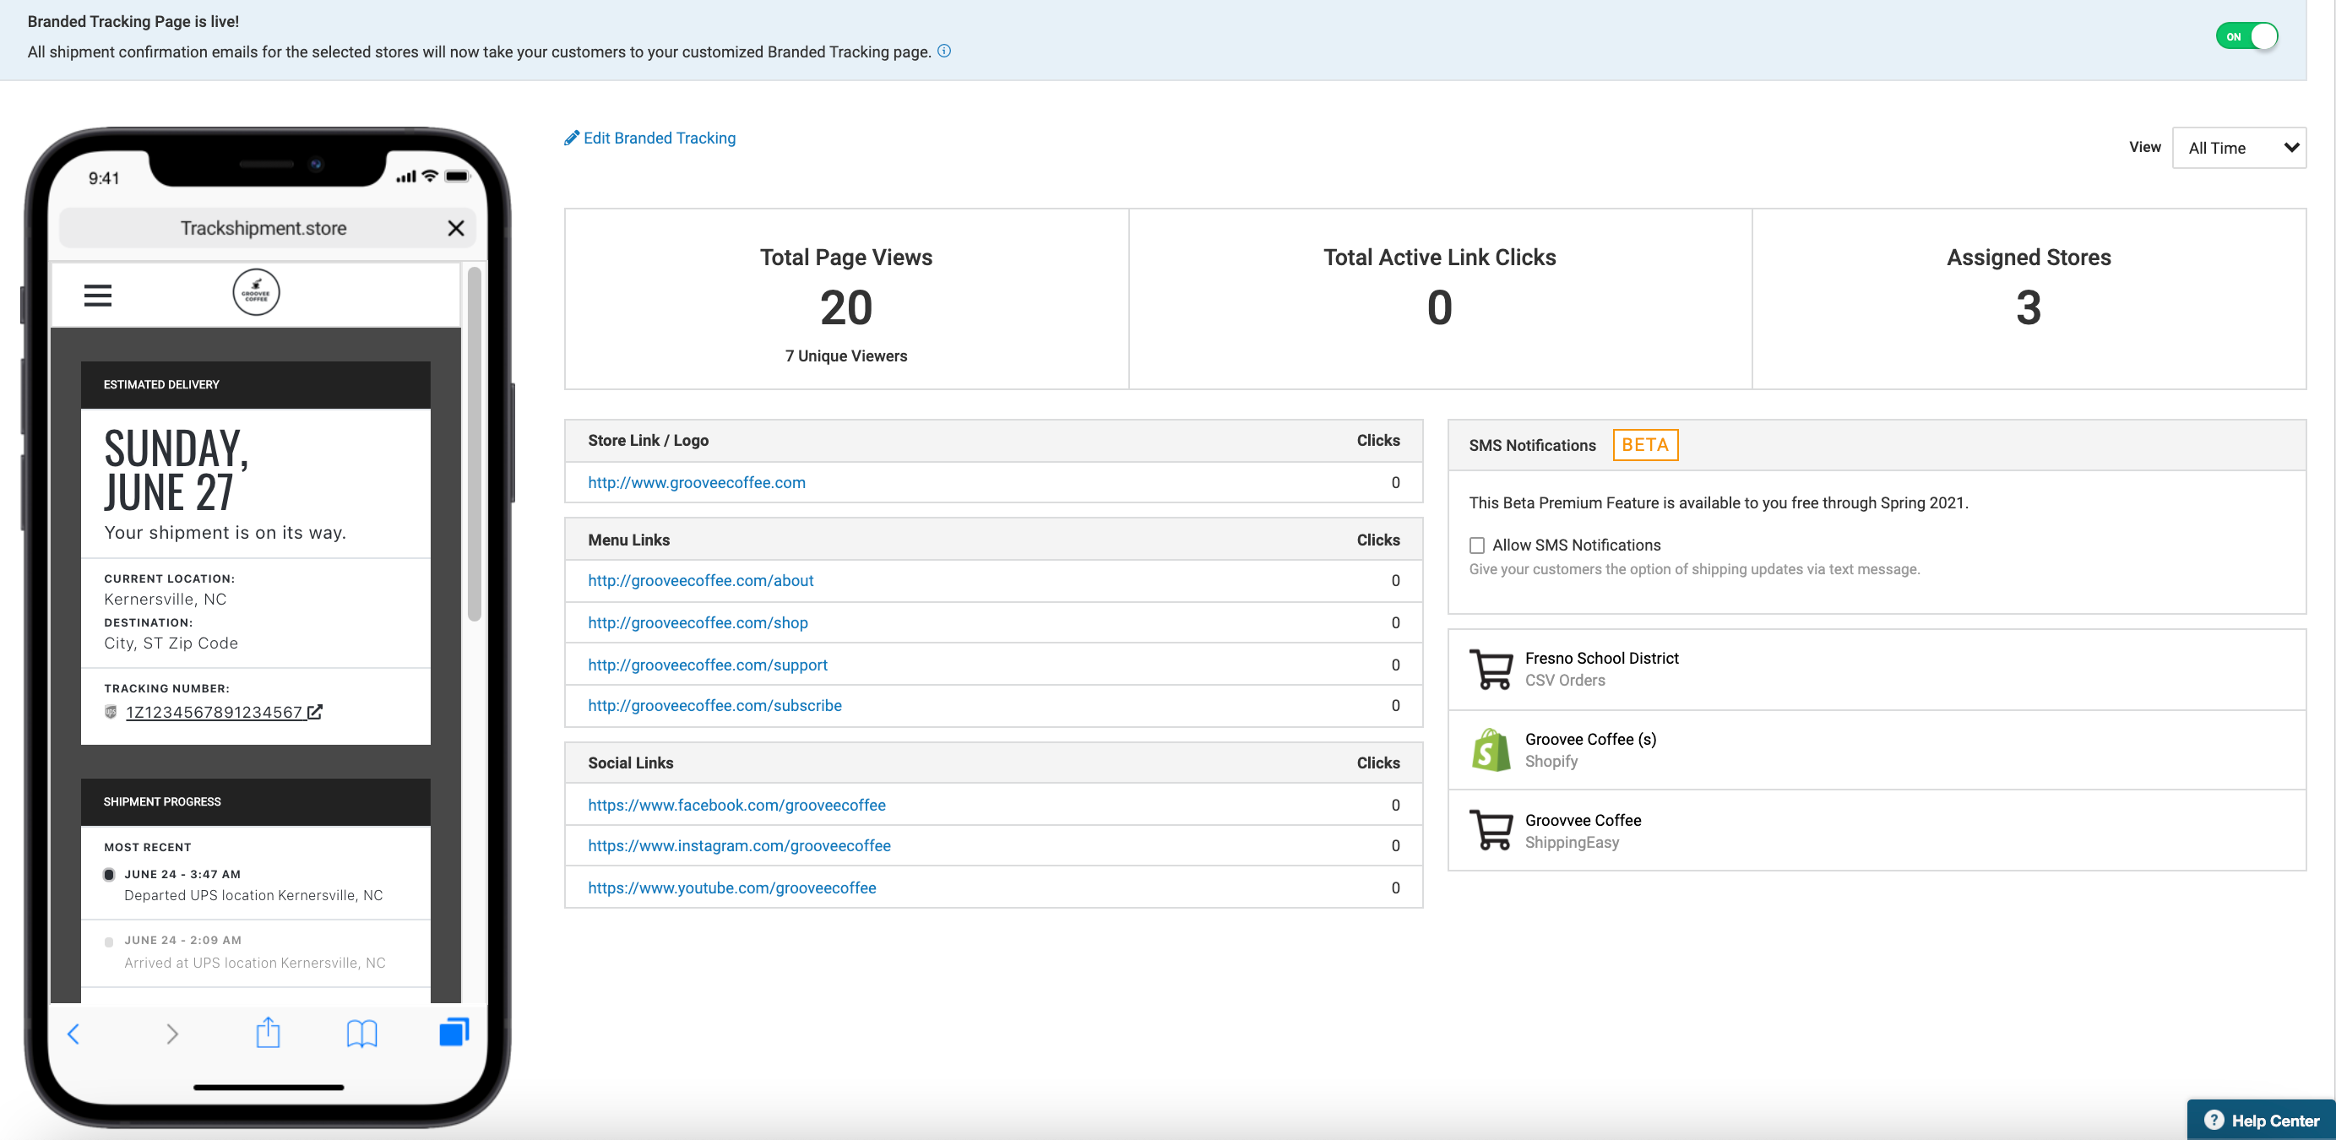Click the cart icon for Groovvee Coffee ShippingEasy

1491,830
